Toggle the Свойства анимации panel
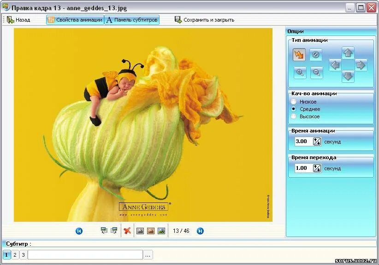The width and height of the screenshot is (379, 265). tap(75, 20)
